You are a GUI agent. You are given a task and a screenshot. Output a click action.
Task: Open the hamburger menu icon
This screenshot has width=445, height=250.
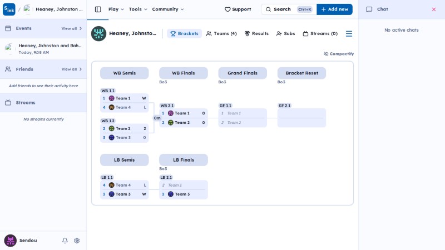pos(349,34)
